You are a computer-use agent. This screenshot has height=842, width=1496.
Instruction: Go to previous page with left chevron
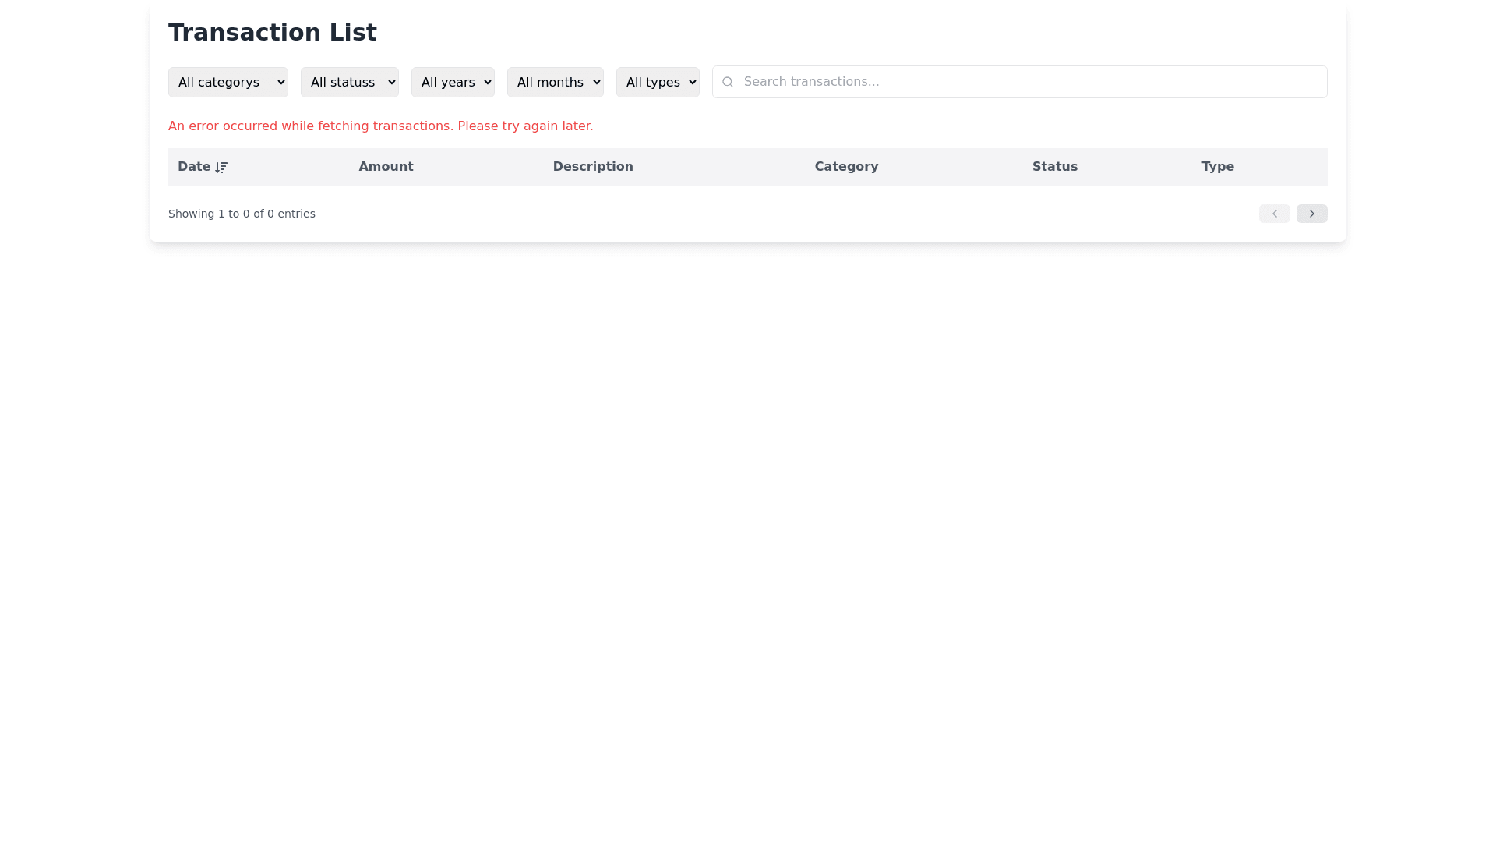1274,214
